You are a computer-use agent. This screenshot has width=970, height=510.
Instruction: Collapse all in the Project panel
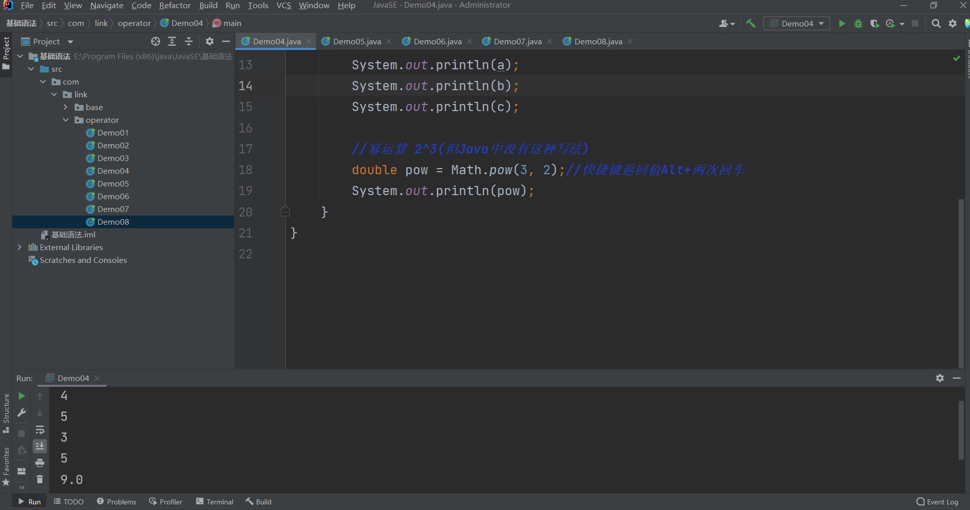point(189,41)
